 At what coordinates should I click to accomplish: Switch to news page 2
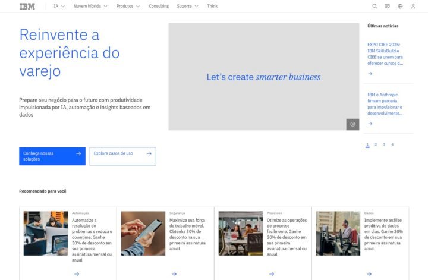[x=376, y=144]
